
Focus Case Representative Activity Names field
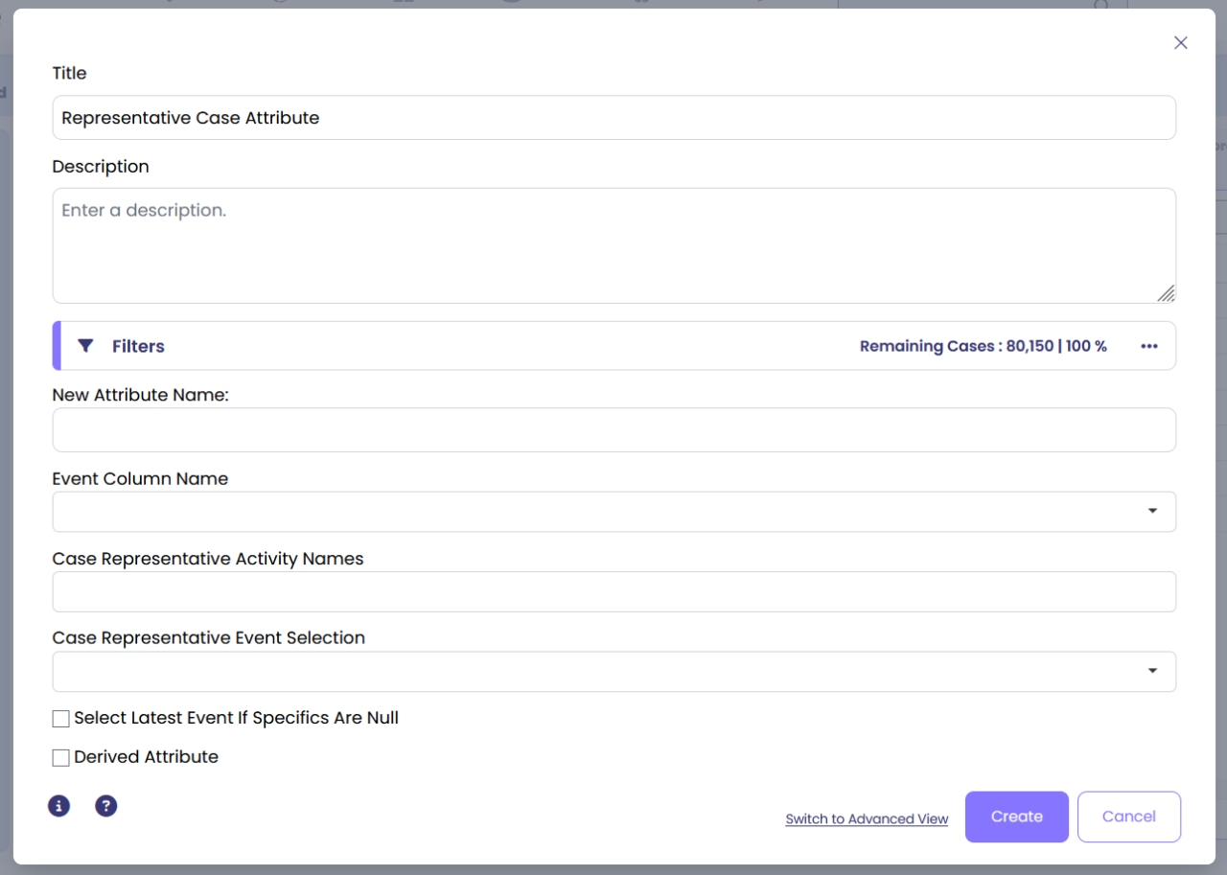click(613, 592)
